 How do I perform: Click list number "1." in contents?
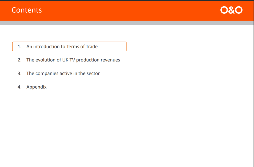[x=19, y=47]
